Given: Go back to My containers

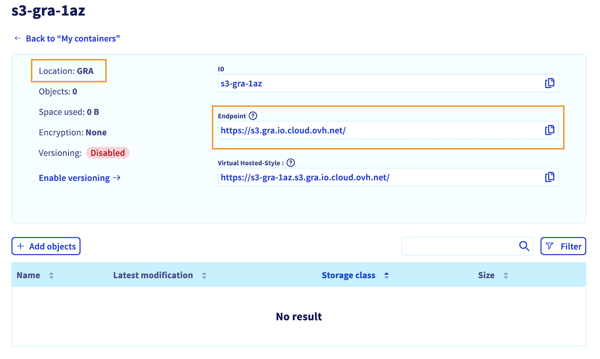Looking at the screenshot, I should (67, 39).
